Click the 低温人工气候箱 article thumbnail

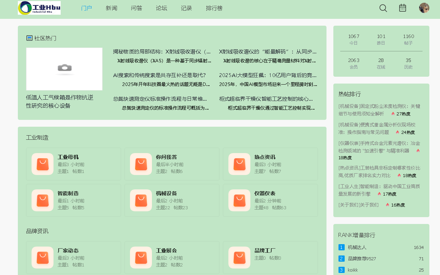[64, 69]
